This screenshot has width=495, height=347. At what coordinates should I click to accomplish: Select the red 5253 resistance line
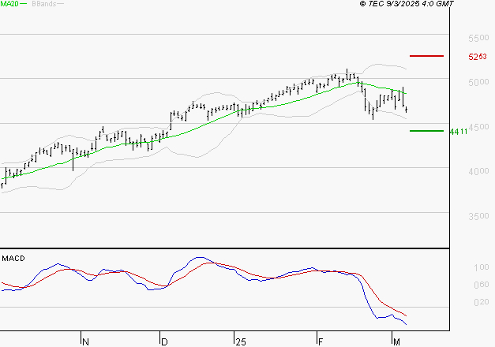click(426, 56)
